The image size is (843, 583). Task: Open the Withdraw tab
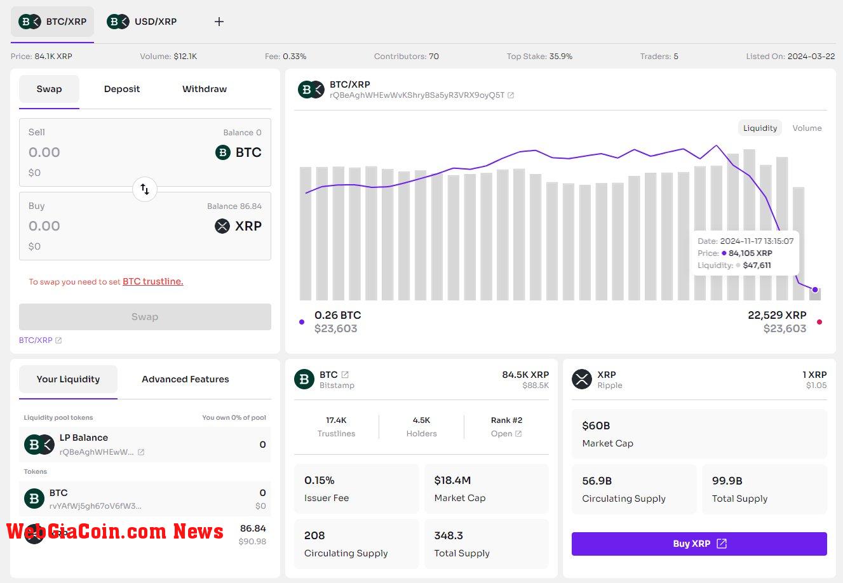point(205,89)
